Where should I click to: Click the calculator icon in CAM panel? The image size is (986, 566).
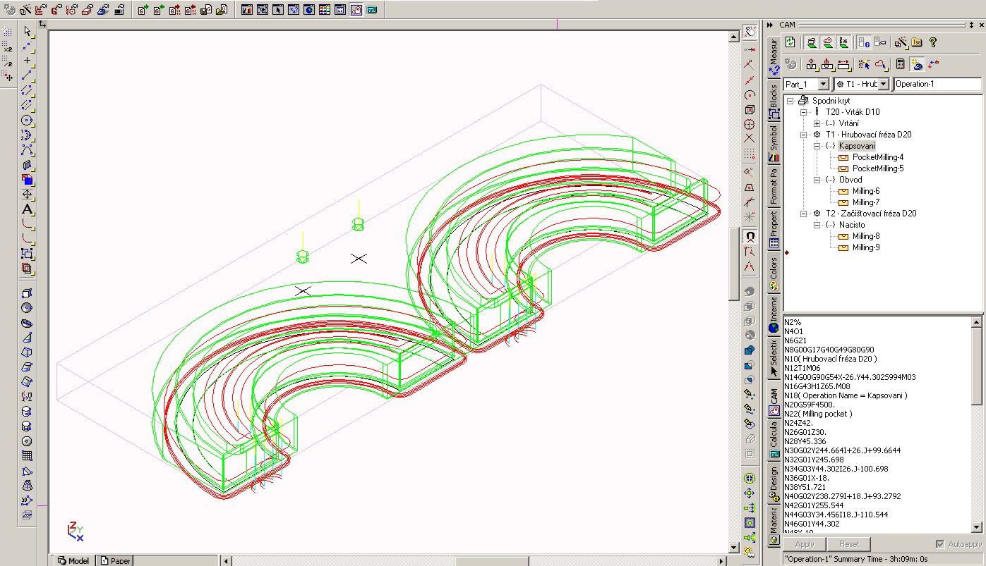click(x=900, y=64)
